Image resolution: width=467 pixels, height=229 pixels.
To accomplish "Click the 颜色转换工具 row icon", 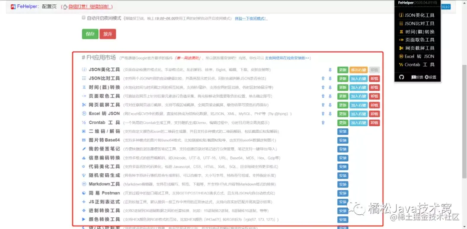I will click(x=84, y=219).
